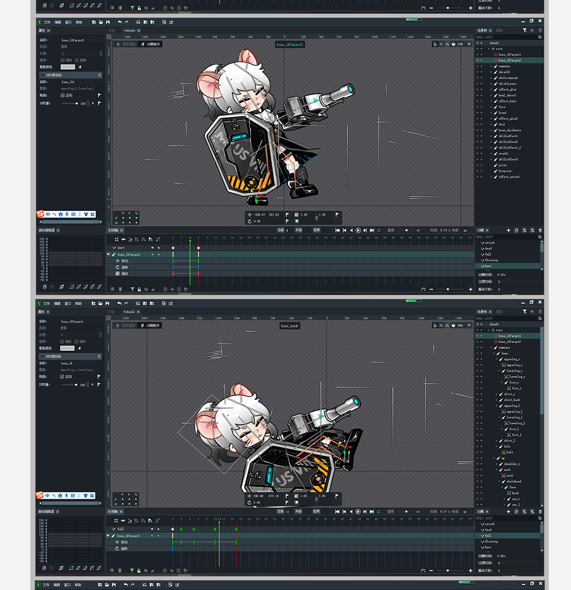The image size is (571, 590).
Task: Reset bone color in hurt window properties
Action: pyautogui.click(x=80, y=67)
